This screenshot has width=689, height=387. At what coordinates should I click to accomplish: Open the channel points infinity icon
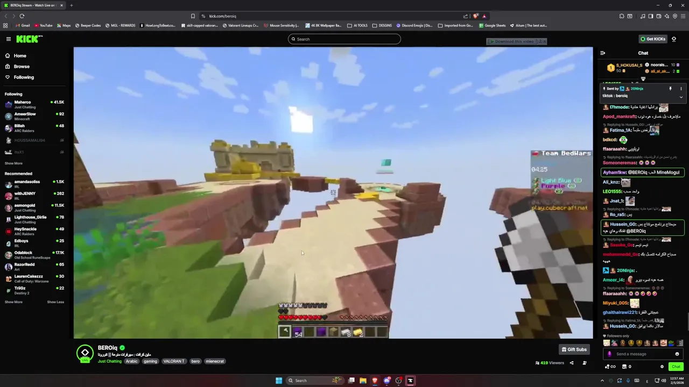pos(610,367)
